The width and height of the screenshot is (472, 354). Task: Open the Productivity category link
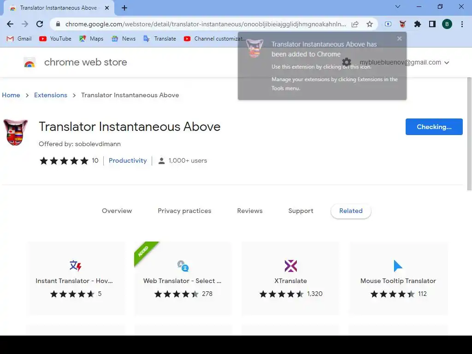(128, 161)
